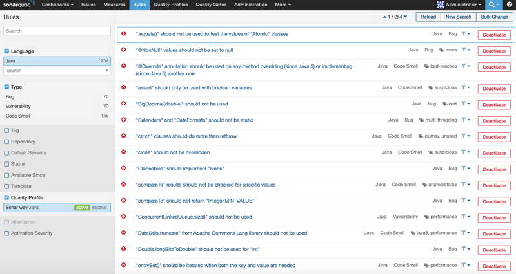Enable the Available Since facet checkbox
The width and height of the screenshot is (516, 274).
6,175
